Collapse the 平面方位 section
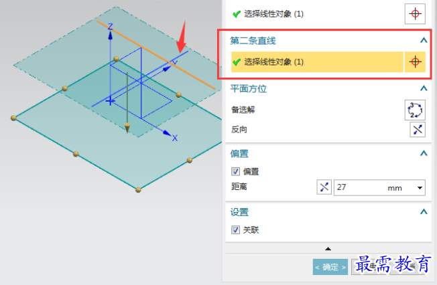437x285 pixels. point(424,88)
